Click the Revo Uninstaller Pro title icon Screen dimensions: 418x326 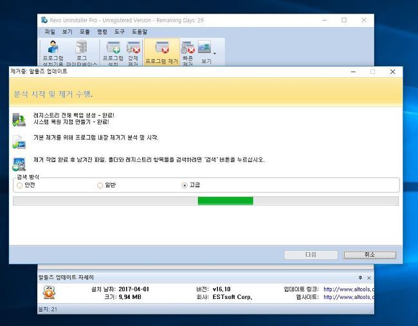click(44, 20)
